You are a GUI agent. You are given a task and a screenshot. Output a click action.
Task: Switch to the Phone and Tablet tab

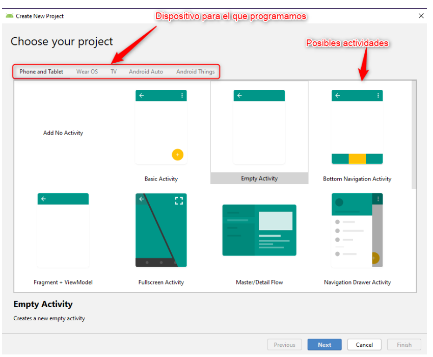41,72
